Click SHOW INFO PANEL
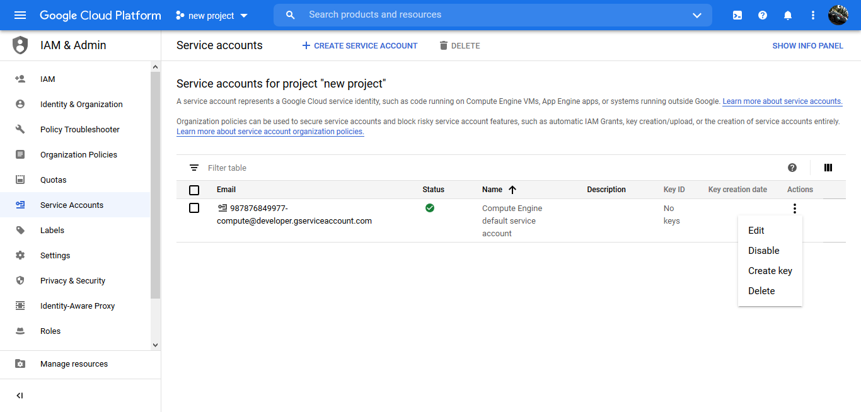861x412 pixels. coord(807,46)
